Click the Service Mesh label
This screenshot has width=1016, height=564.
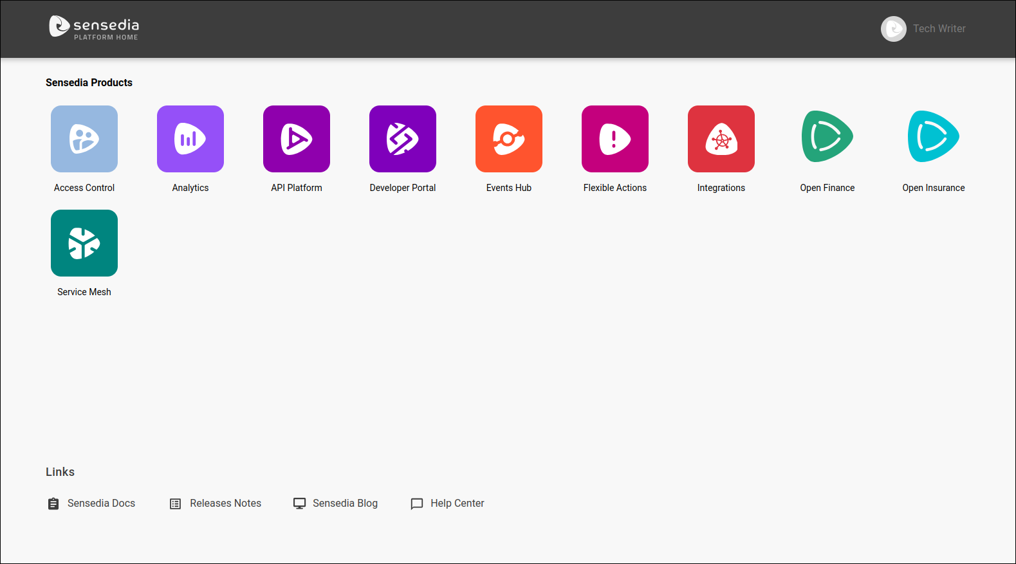84,292
